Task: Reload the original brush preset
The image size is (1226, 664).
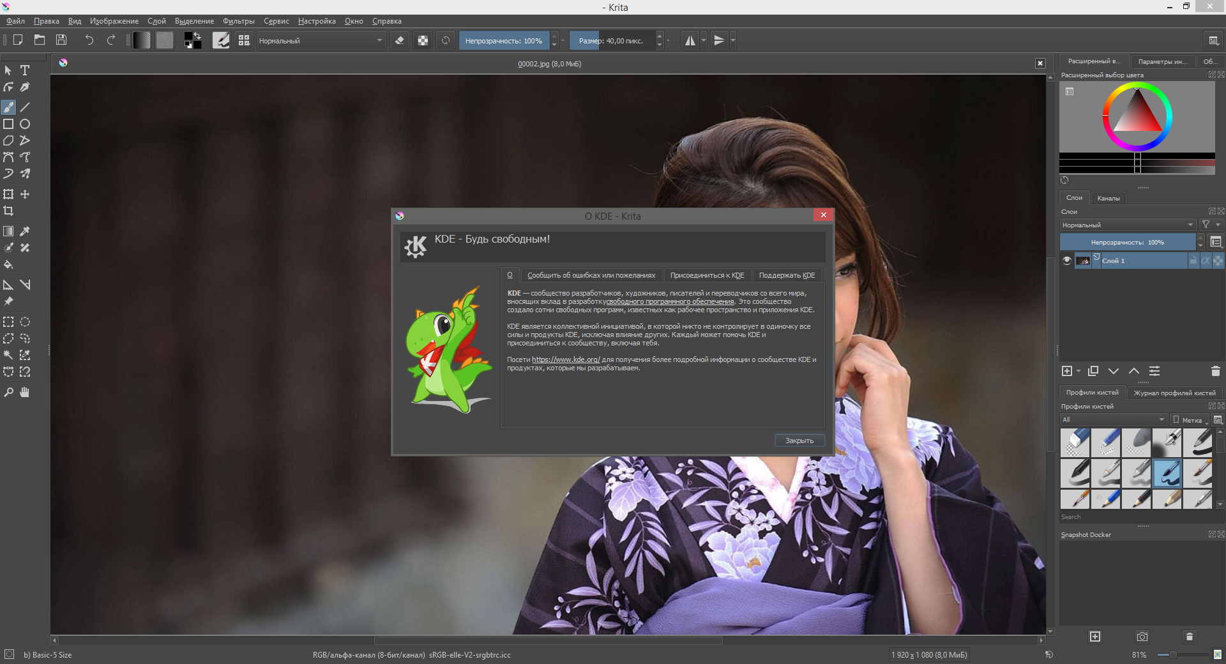Action: pyautogui.click(x=446, y=40)
